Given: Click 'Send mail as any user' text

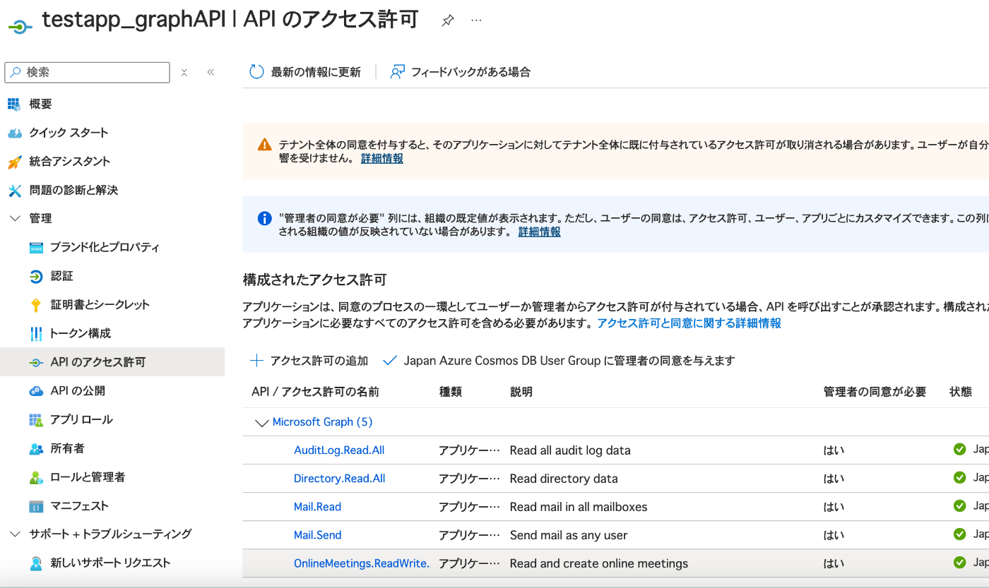Looking at the screenshot, I should [569, 535].
